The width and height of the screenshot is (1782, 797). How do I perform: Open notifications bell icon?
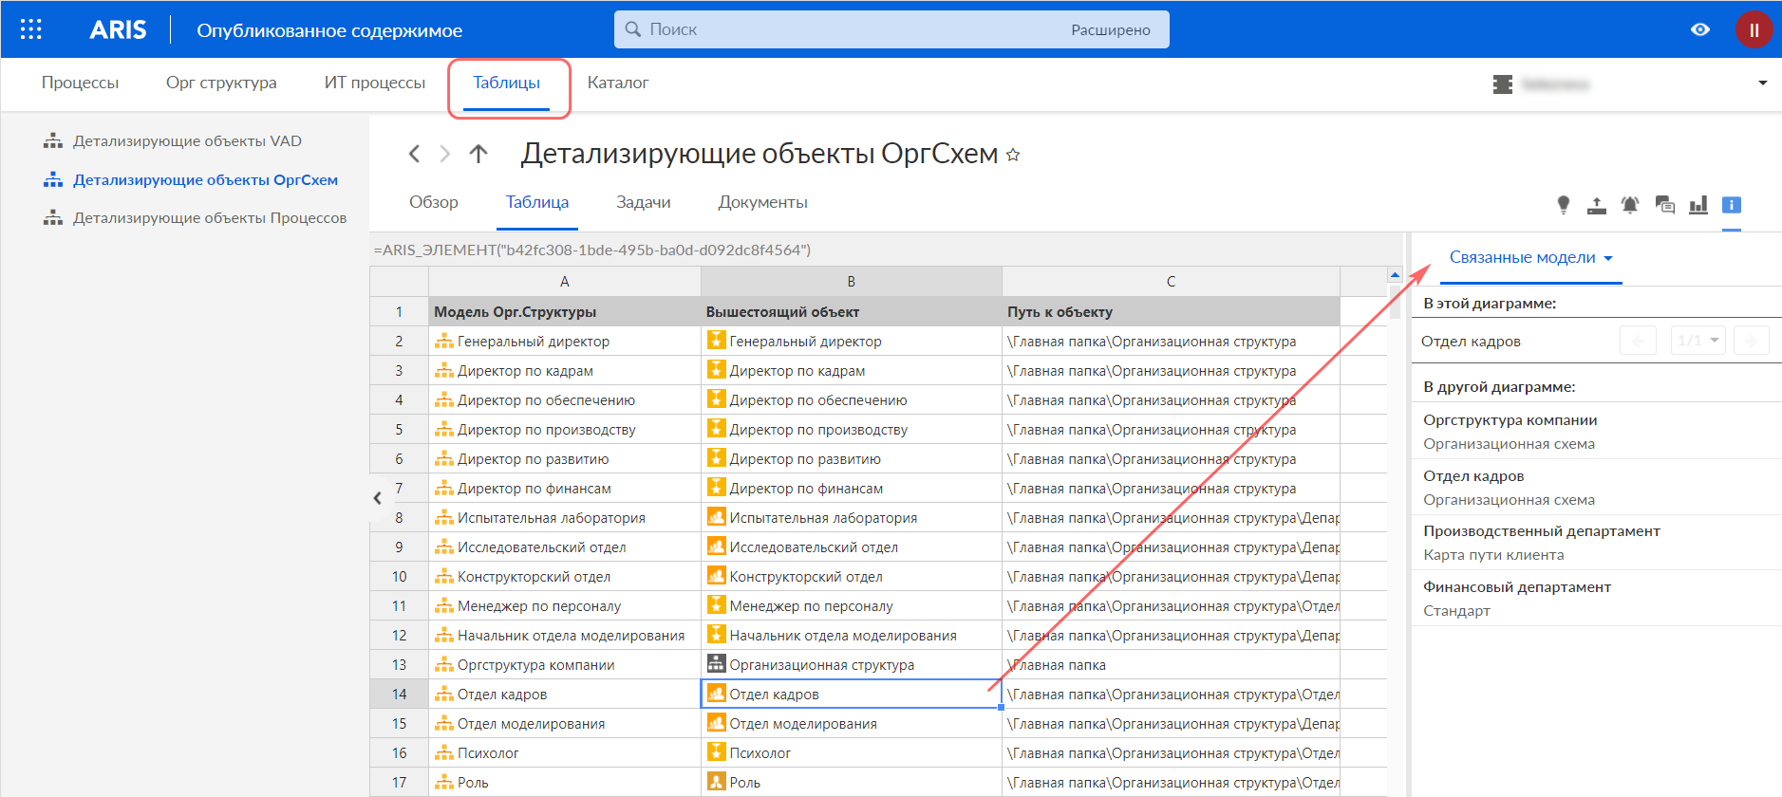pyautogui.click(x=1630, y=205)
